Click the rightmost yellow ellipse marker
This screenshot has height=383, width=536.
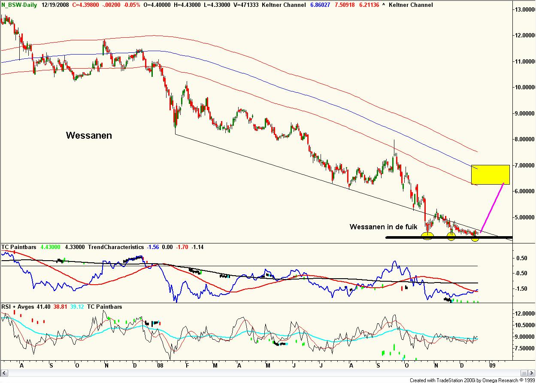point(475,238)
